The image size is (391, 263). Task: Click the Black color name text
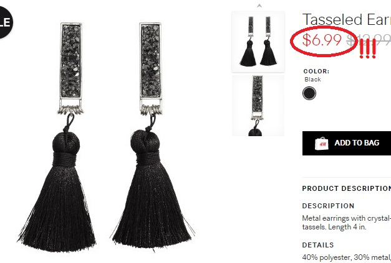(x=312, y=80)
